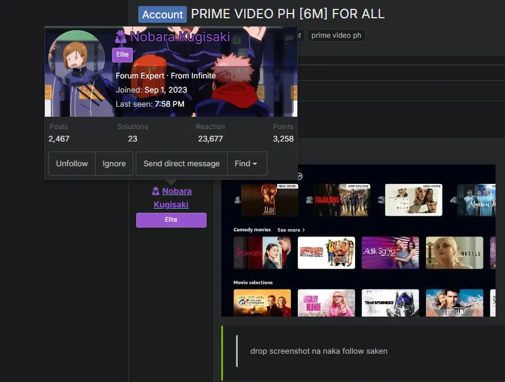Image resolution: width=505 pixels, height=382 pixels.
Task: Open the second-ranked NEW EPISODE thumbnail
Action: coord(342,199)
